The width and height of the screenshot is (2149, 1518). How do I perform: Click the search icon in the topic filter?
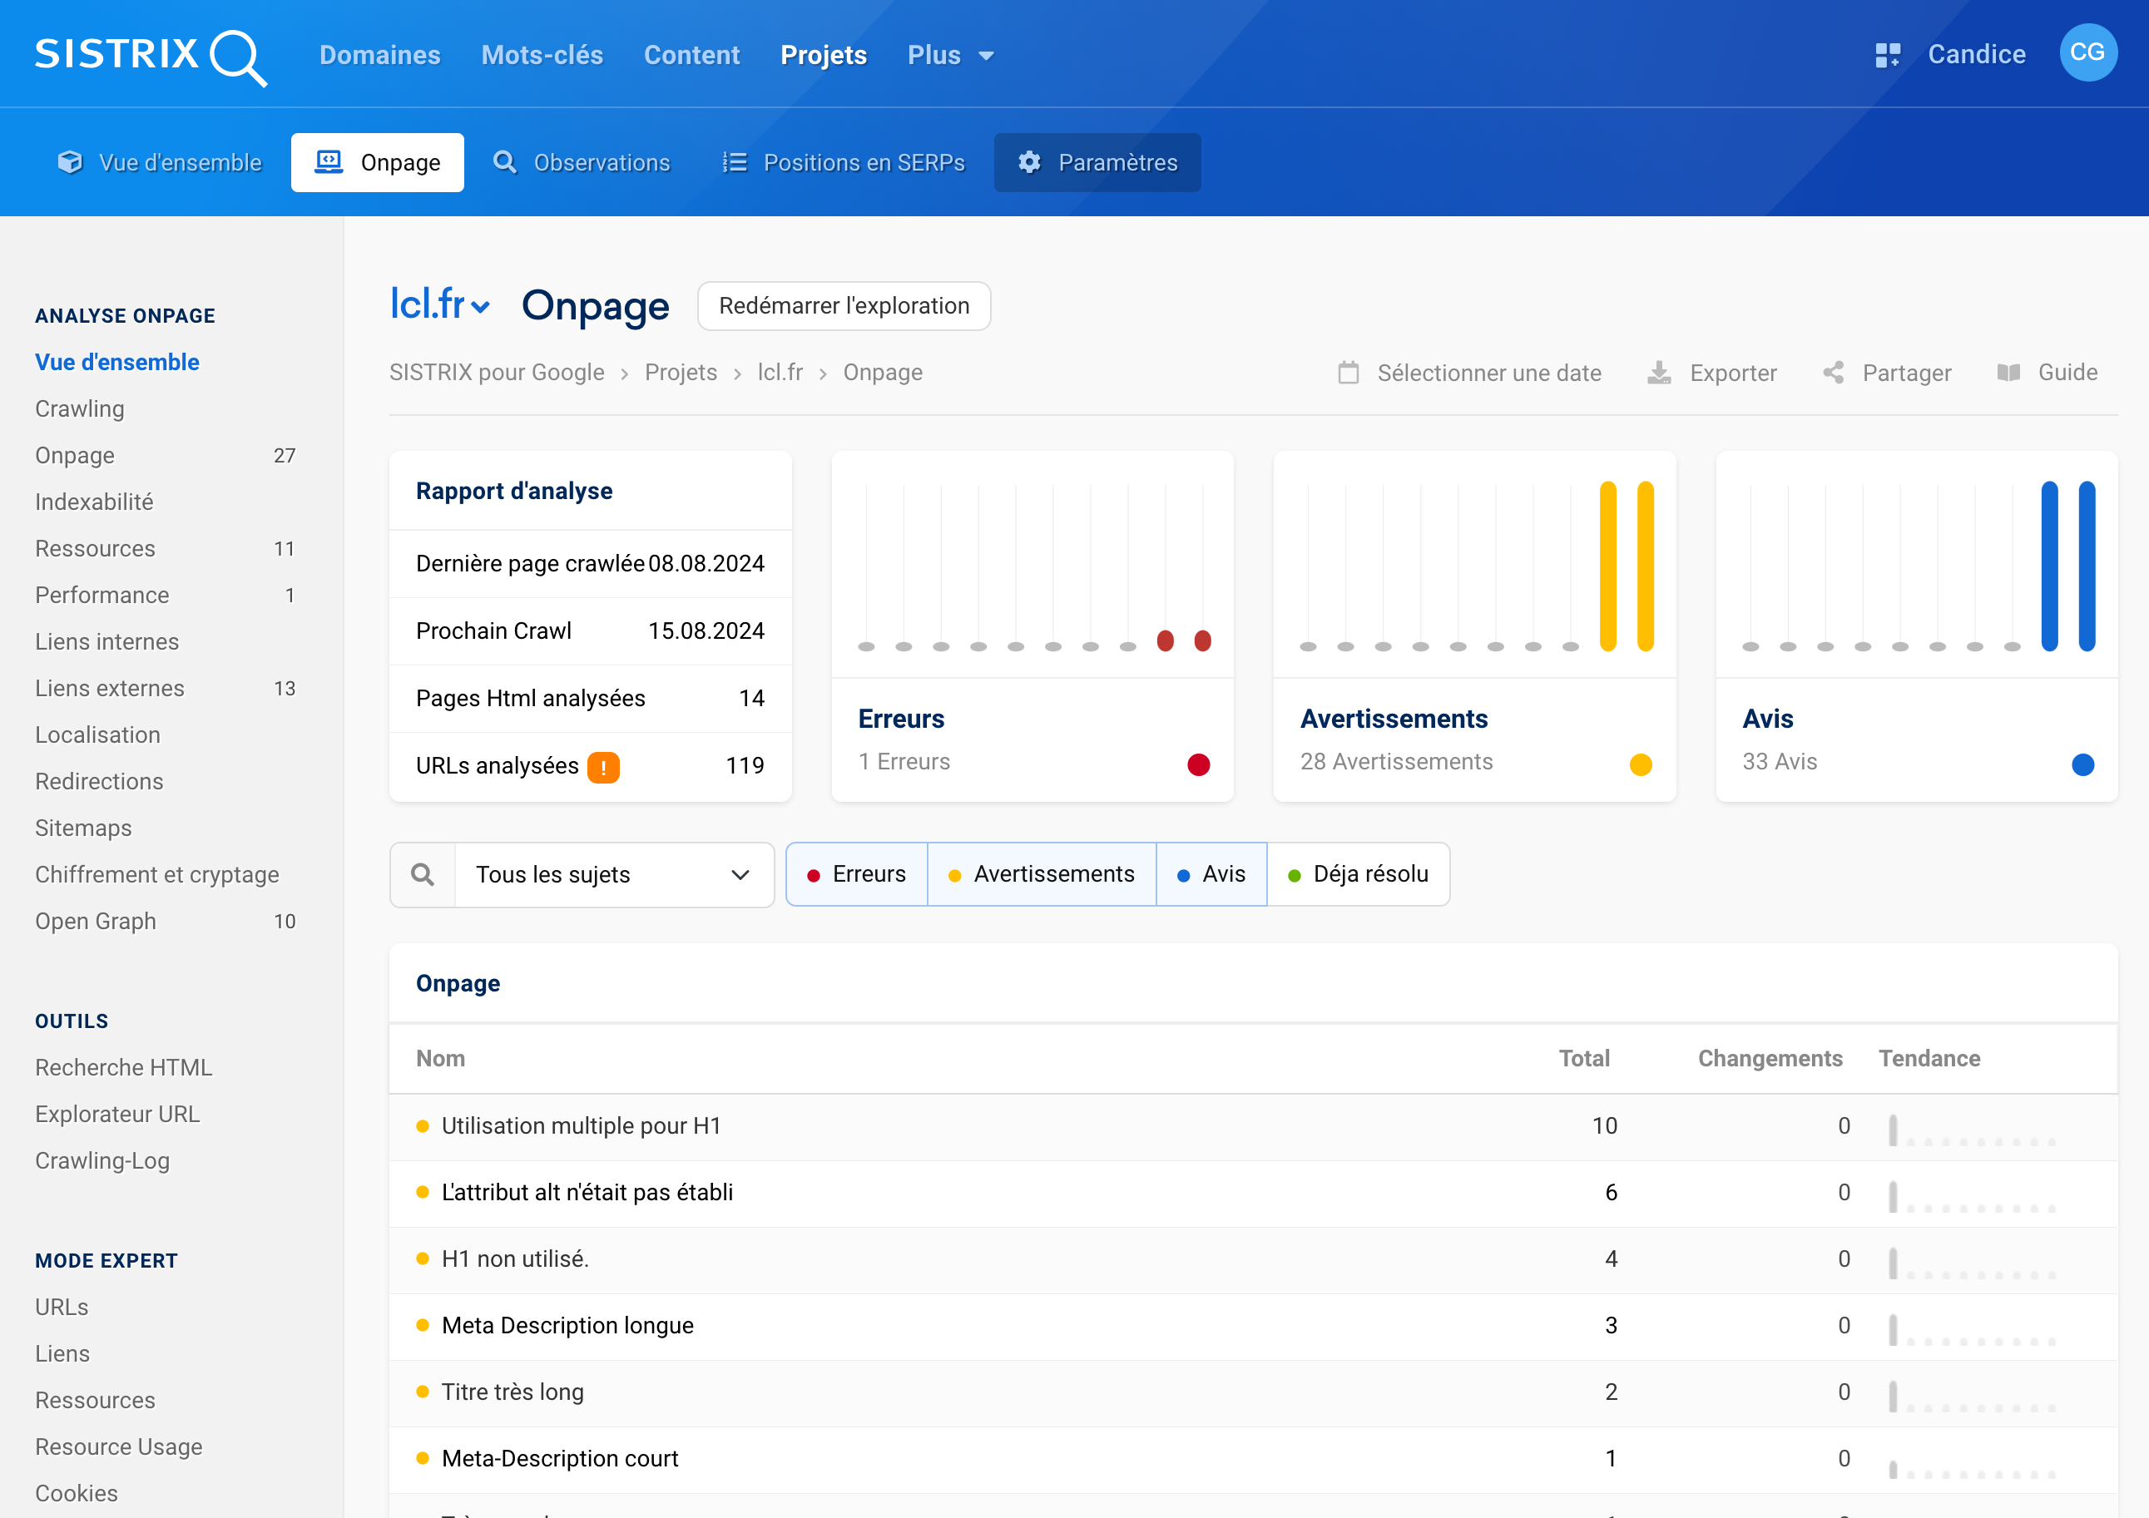click(x=423, y=874)
